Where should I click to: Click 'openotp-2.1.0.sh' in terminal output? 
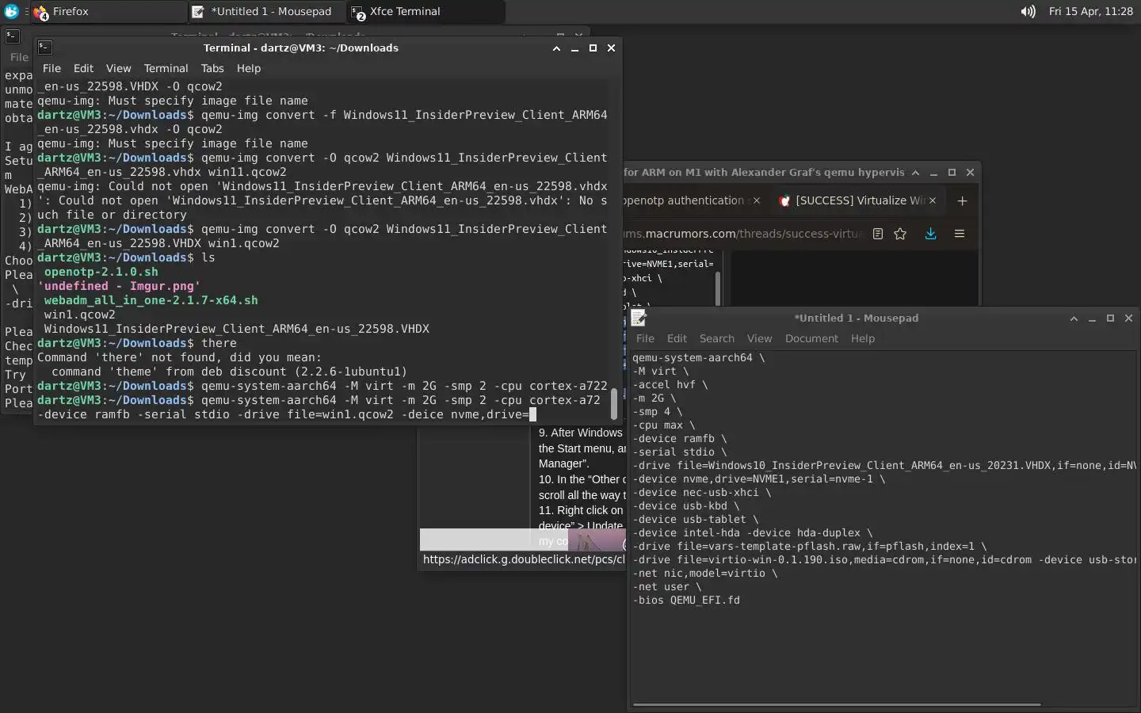[x=101, y=272]
